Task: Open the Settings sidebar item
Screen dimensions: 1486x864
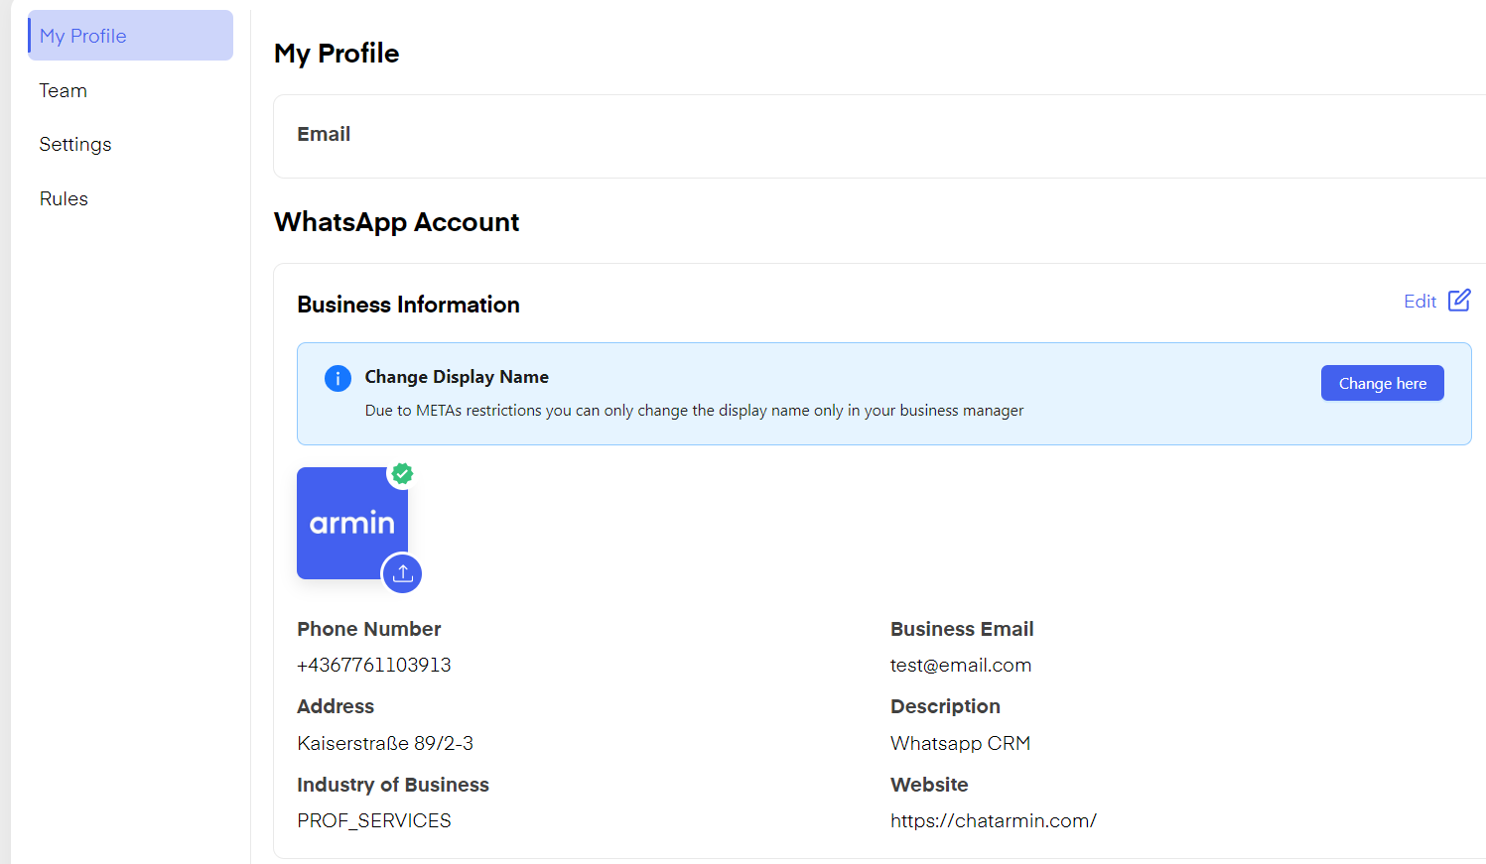Action: (75, 145)
